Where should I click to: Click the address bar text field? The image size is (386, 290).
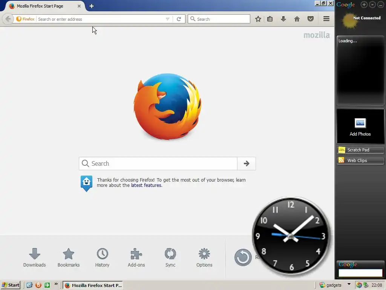(x=100, y=19)
